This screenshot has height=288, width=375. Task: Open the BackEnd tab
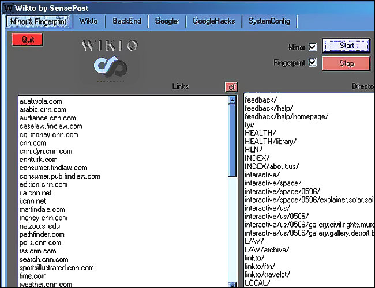(127, 21)
